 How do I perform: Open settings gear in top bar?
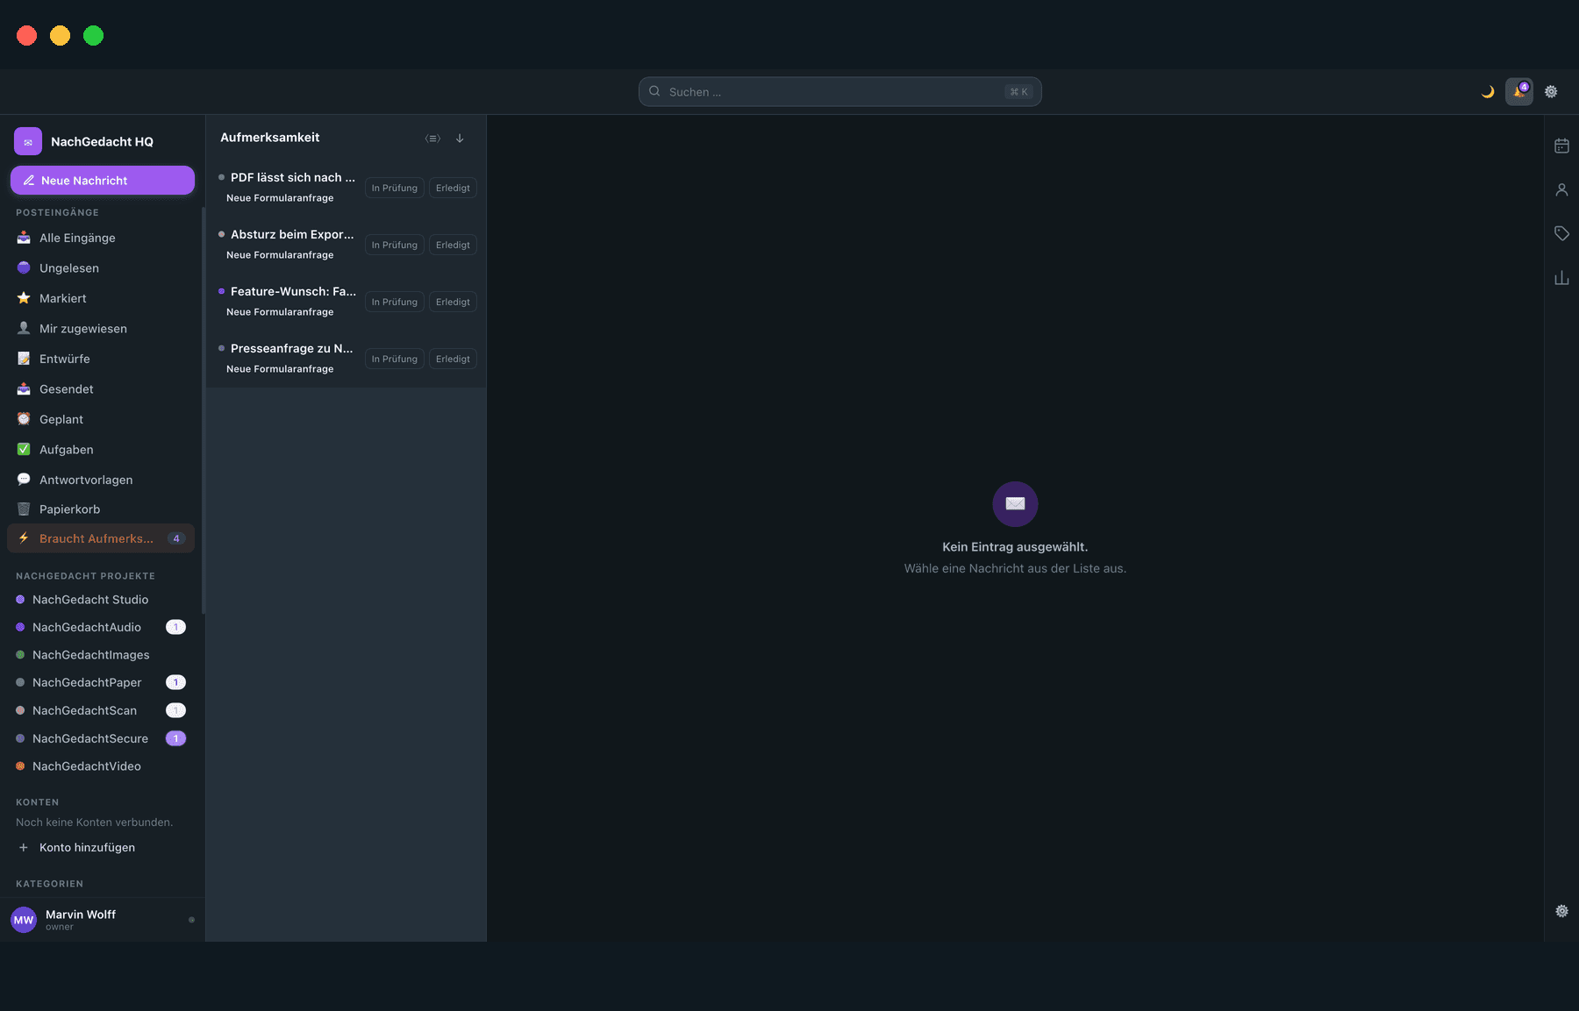tap(1551, 92)
